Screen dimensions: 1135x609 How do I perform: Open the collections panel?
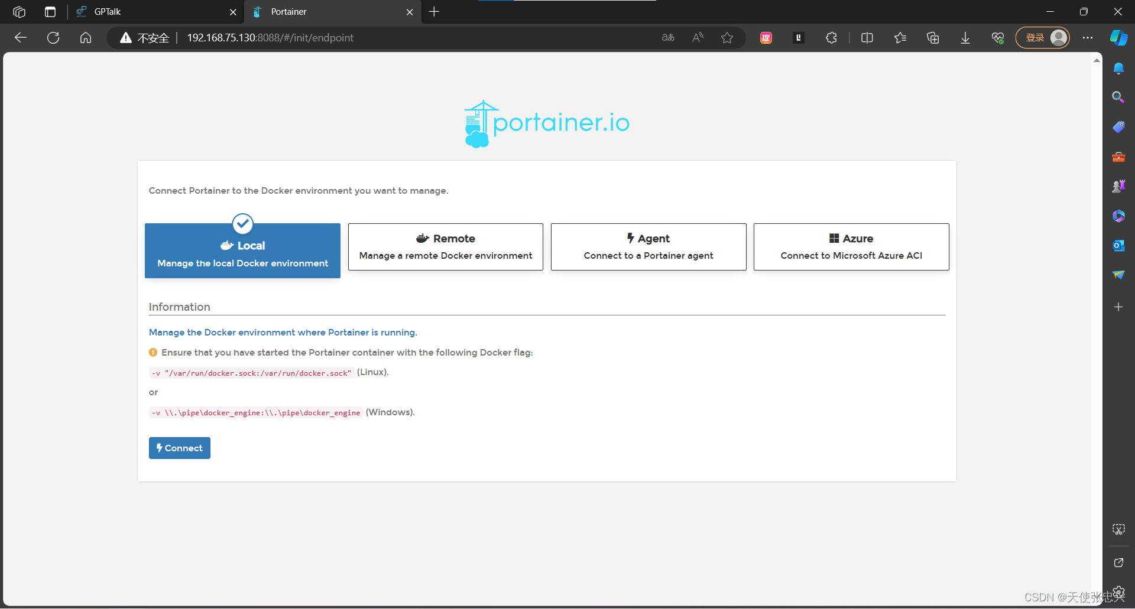pos(933,38)
